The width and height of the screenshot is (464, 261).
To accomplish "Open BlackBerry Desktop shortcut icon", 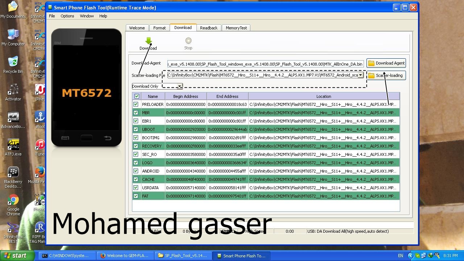I will (x=13, y=178).
